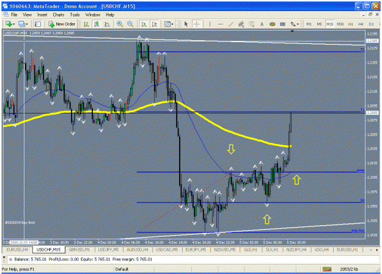This screenshot has width=382, height=274.
Task: Select the ellipse shape tool
Action: [273, 24]
